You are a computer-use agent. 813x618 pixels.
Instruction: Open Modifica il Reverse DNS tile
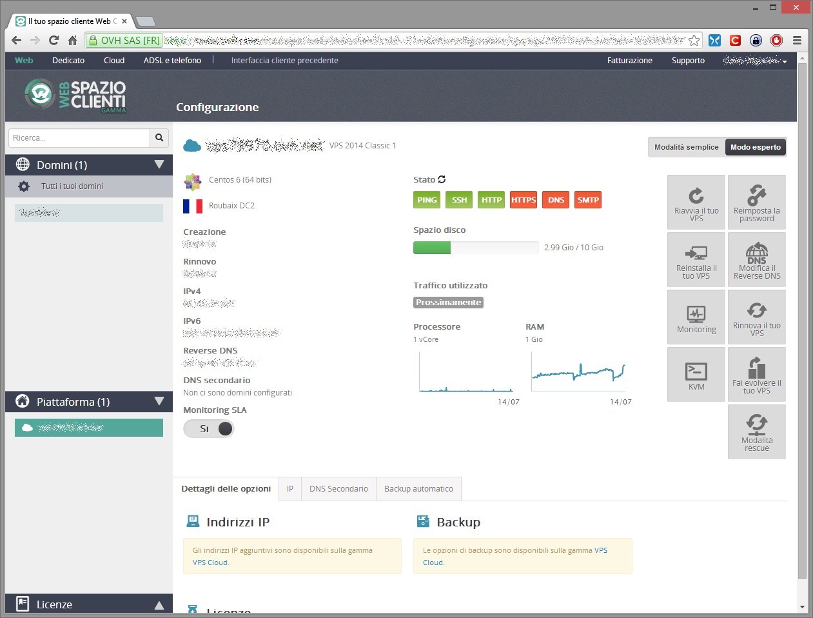(x=757, y=259)
